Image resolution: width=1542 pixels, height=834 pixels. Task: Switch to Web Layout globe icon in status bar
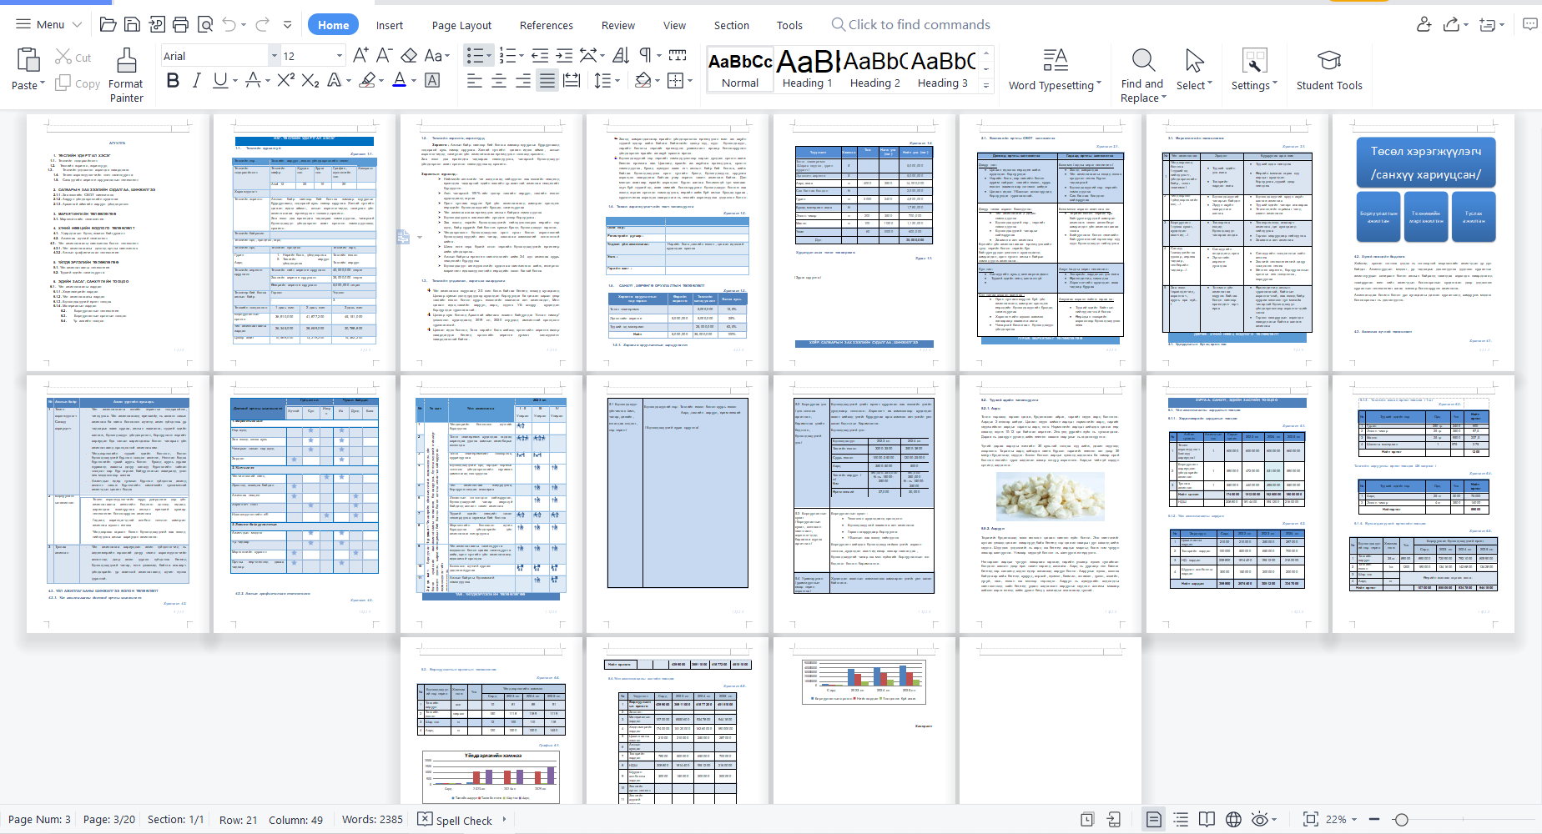click(x=1233, y=819)
